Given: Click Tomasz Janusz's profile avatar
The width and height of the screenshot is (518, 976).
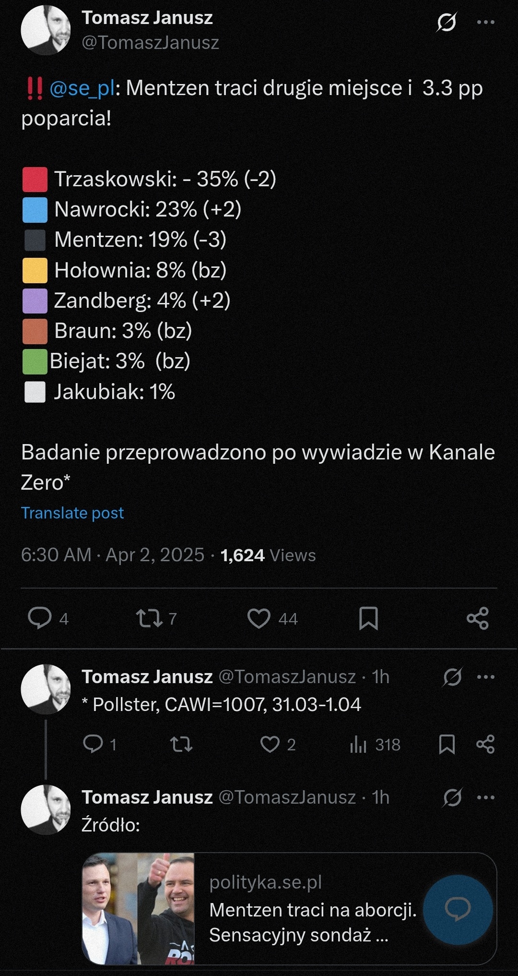Looking at the screenshot, I should tap(47, 30).
